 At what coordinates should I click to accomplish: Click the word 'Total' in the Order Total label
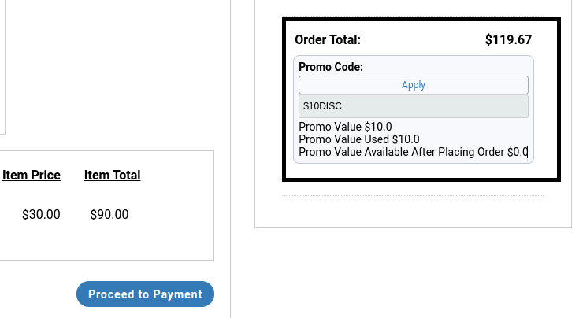coord(345,39)
